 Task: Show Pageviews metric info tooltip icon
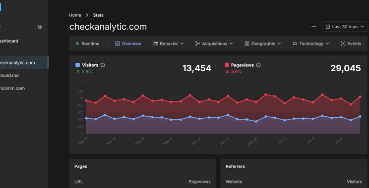[258, 65]
